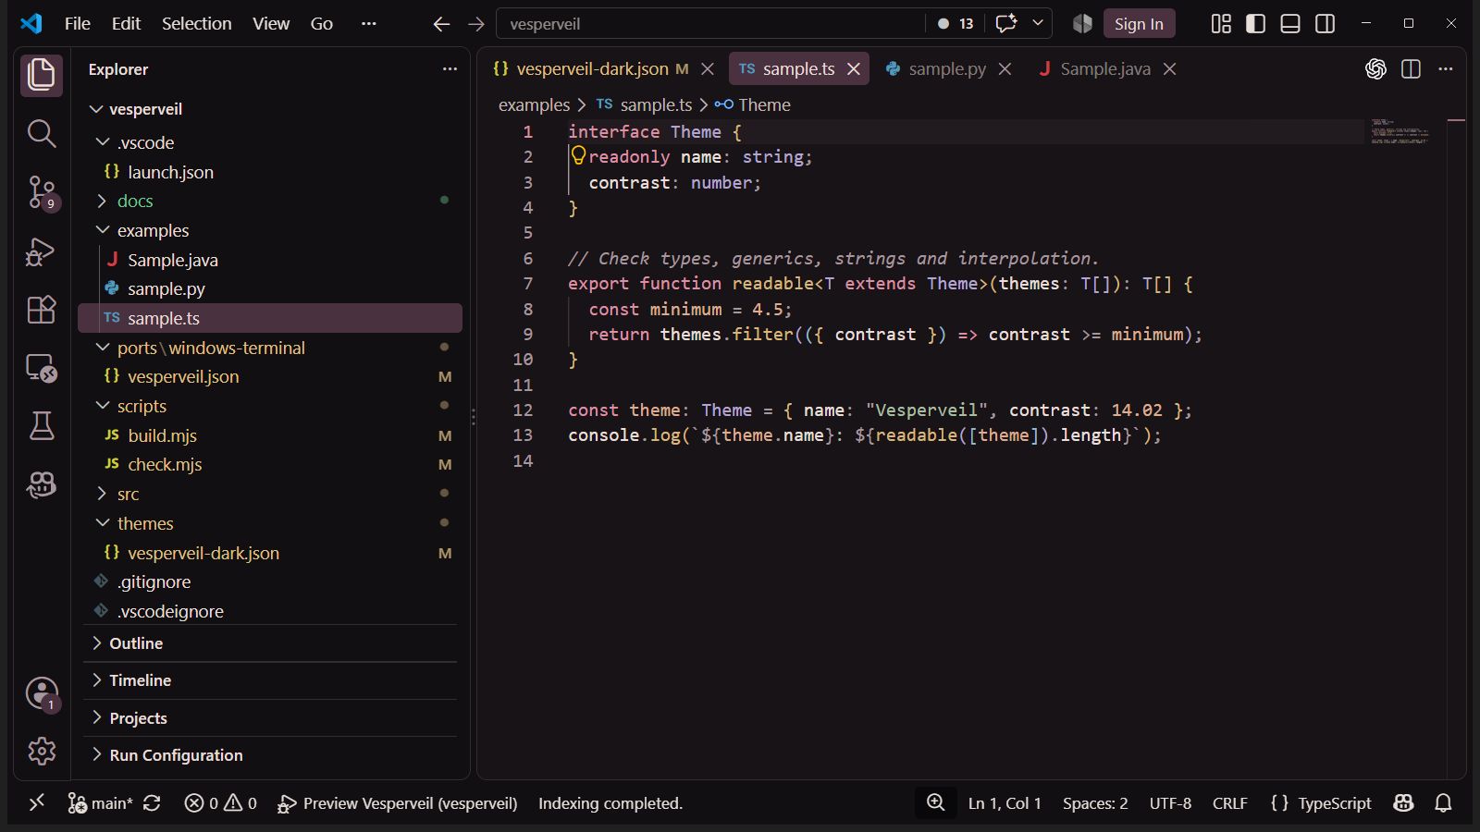Split the editor to the right
This screenshot has height=832, width=1480.
tap(1411, 69)
